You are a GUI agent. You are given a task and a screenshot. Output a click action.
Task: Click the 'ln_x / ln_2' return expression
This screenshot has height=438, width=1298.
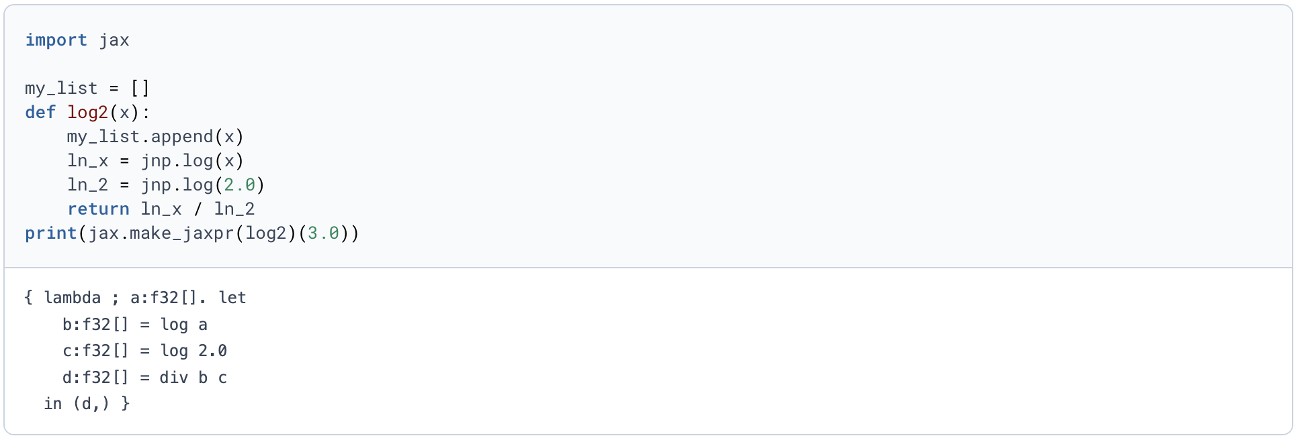[x=198, y=209]
